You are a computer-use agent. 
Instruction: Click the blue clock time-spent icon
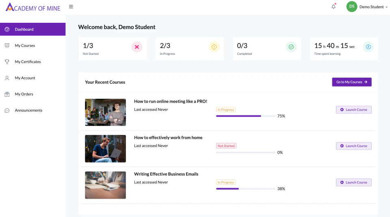368,47
